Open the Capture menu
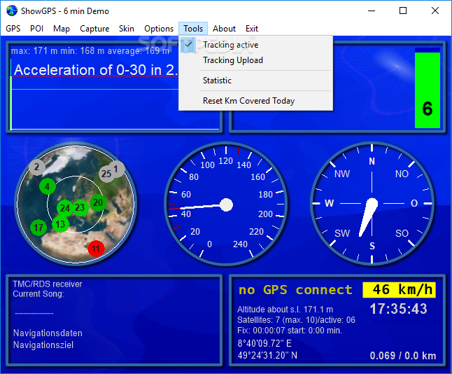 pyautogui.click(x=94, y=29)
